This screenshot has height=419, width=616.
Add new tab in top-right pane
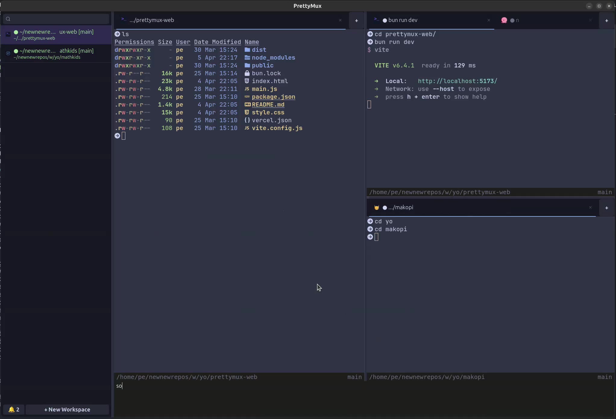(607, 20)
